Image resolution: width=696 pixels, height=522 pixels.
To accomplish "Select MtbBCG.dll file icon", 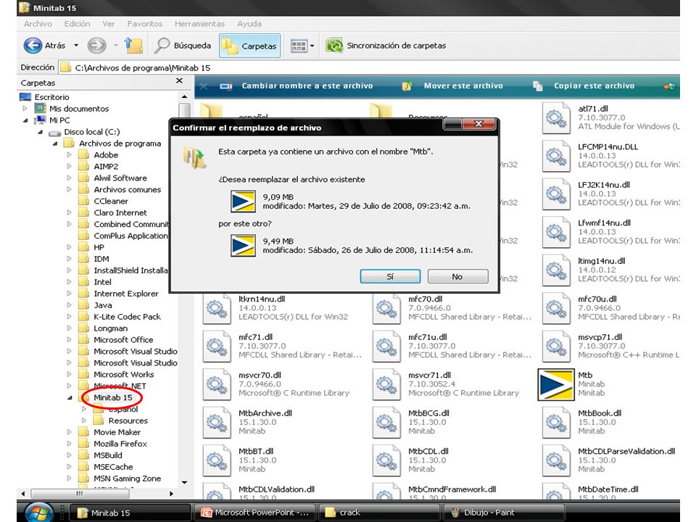I will click(386, 422).
